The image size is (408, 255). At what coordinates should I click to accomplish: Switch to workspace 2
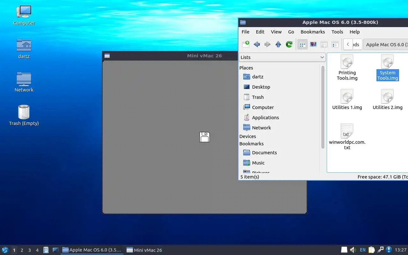click(x=22, y=250)
